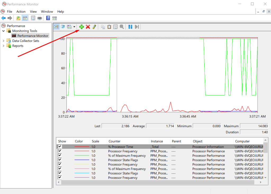Open the View menu

point(33,12)
